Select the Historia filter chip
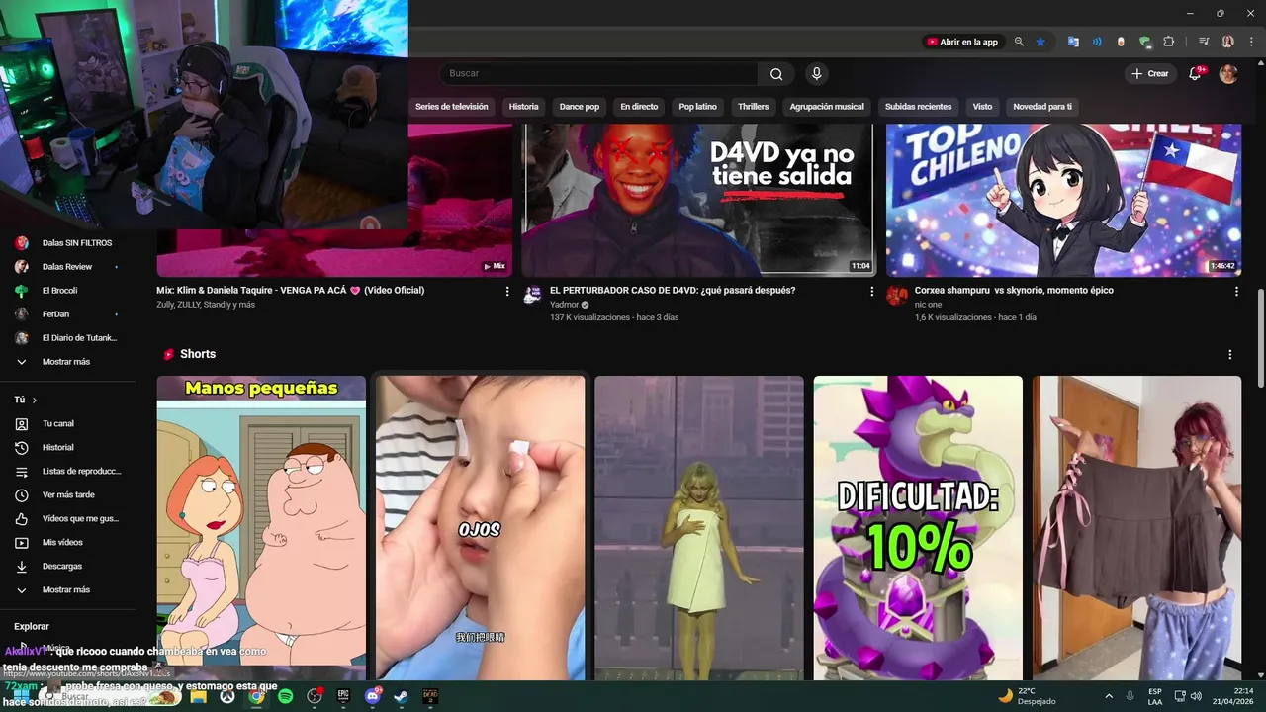 (x=523, y=107)
